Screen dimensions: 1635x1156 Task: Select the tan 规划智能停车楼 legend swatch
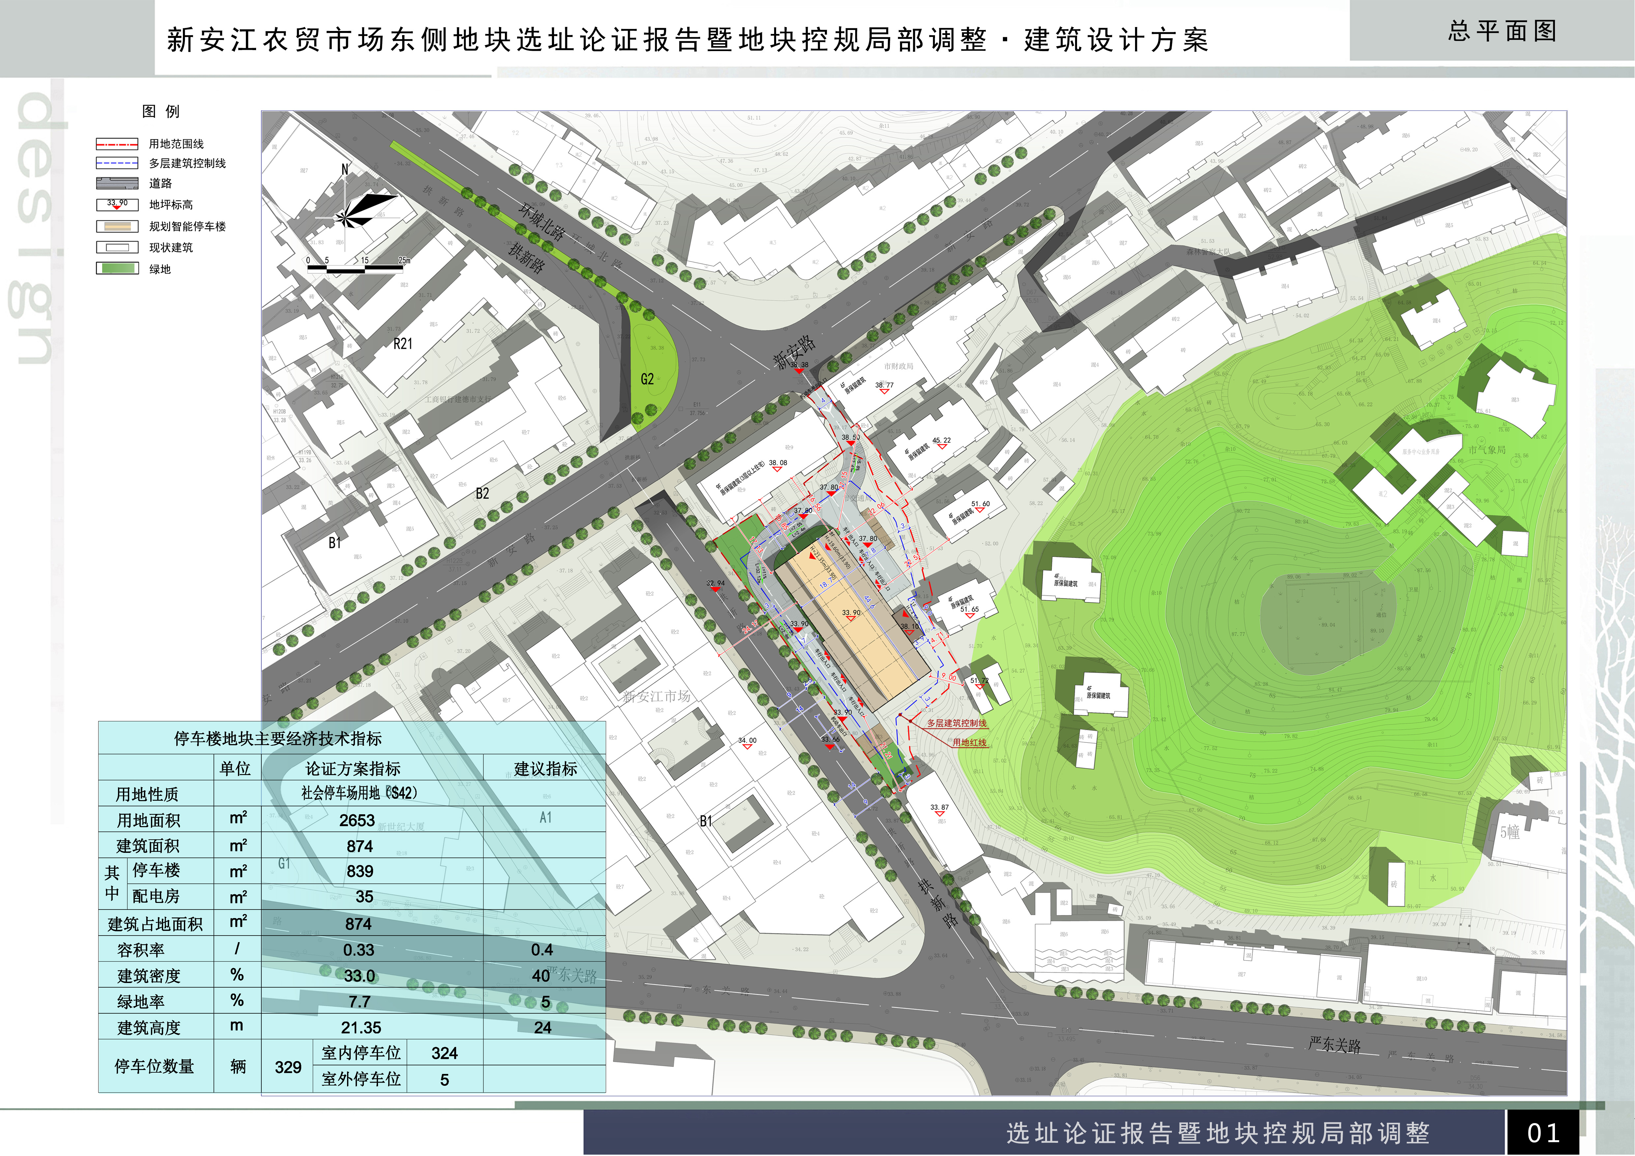[x=118, y=226]
